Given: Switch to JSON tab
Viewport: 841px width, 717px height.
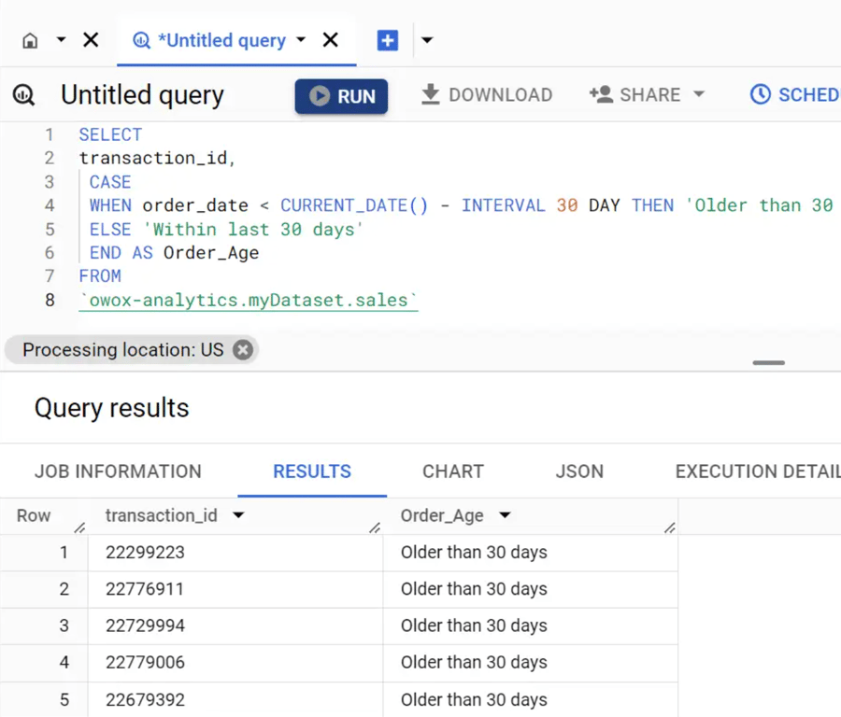Looking at the screenshot, I should point(579,471).
